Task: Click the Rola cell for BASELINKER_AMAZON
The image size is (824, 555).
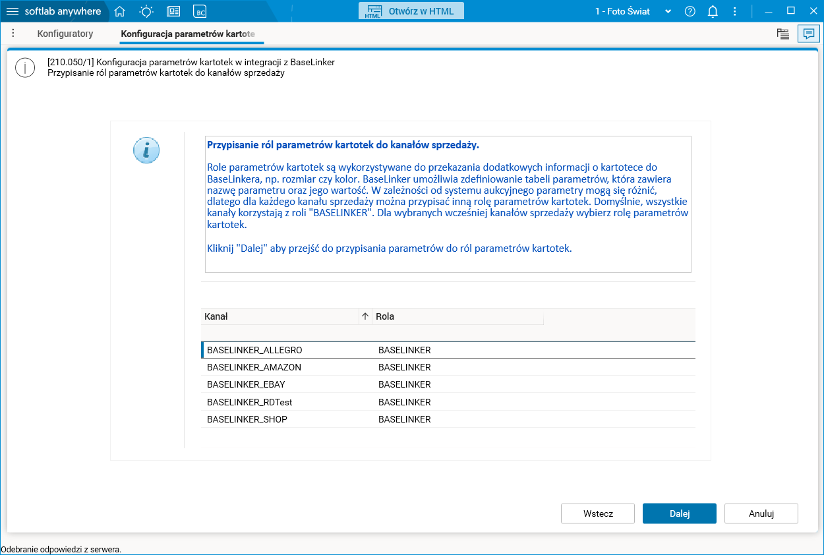Action: (x=404, y=367)
